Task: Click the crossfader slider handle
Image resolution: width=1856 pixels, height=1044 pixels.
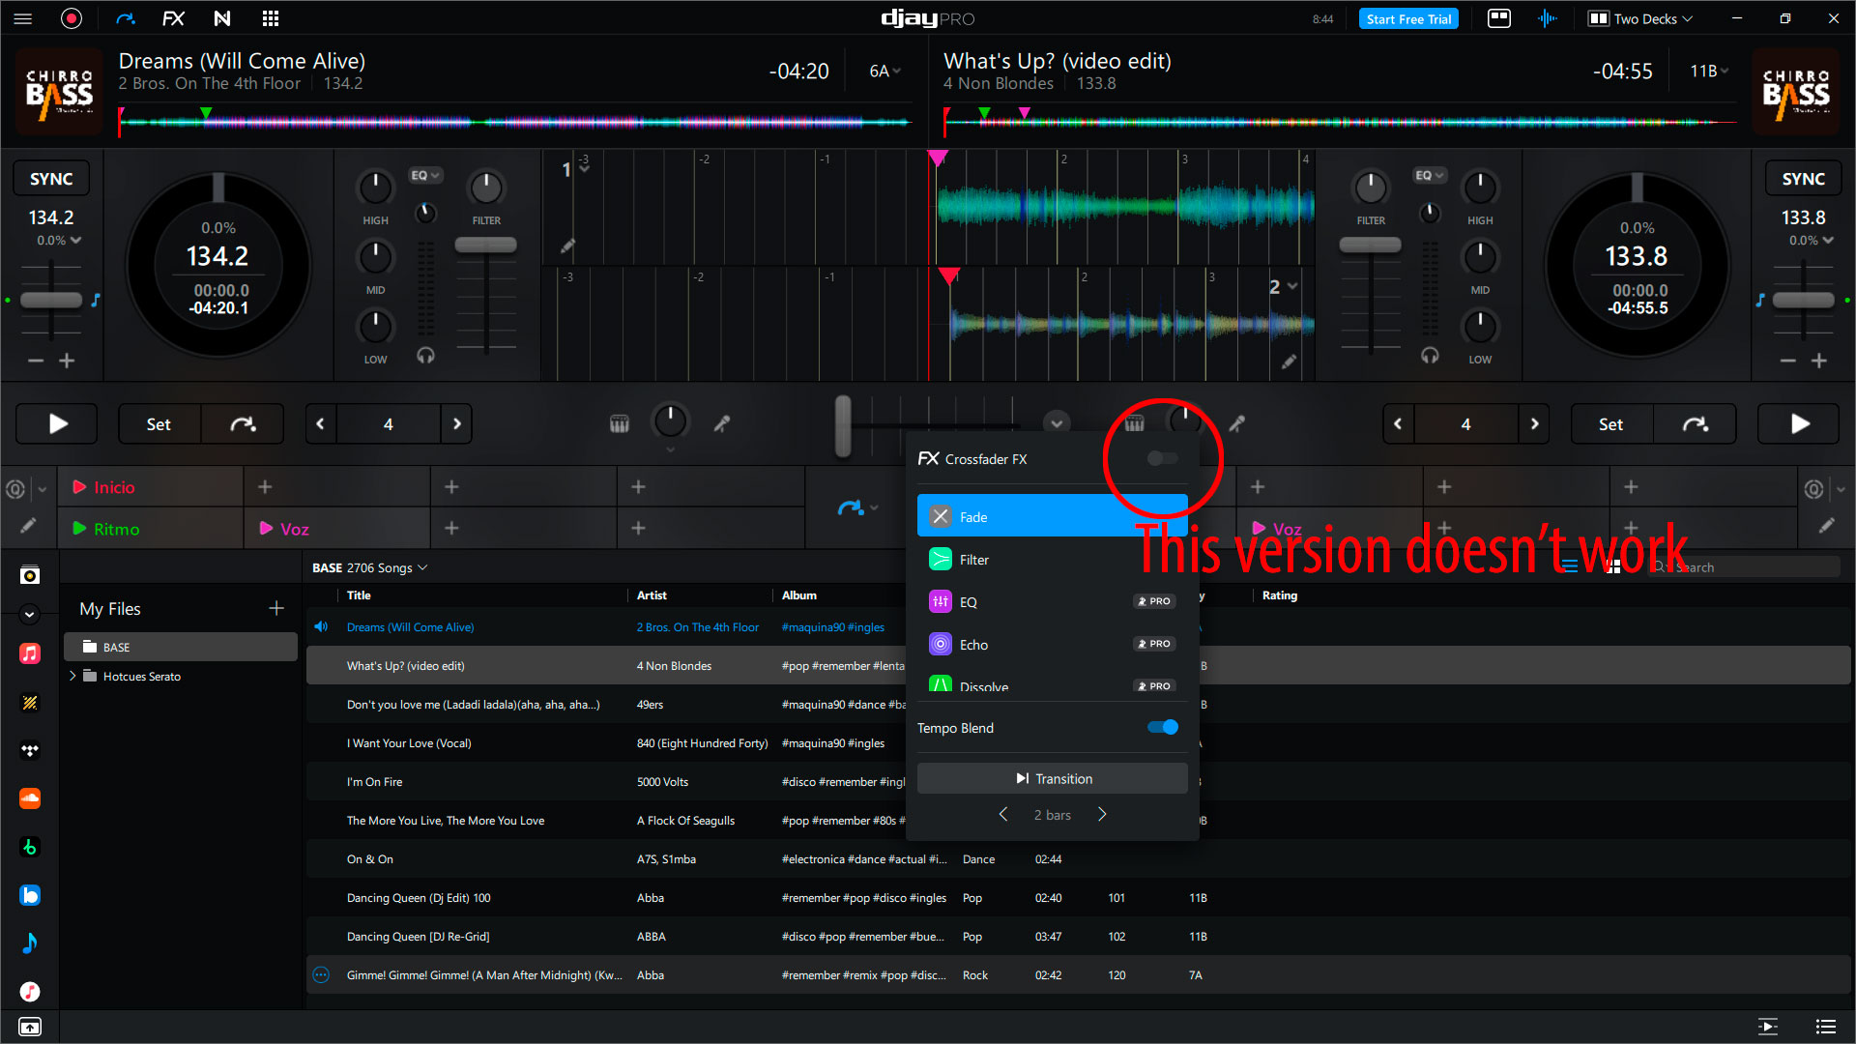Action: click(843, 423)
